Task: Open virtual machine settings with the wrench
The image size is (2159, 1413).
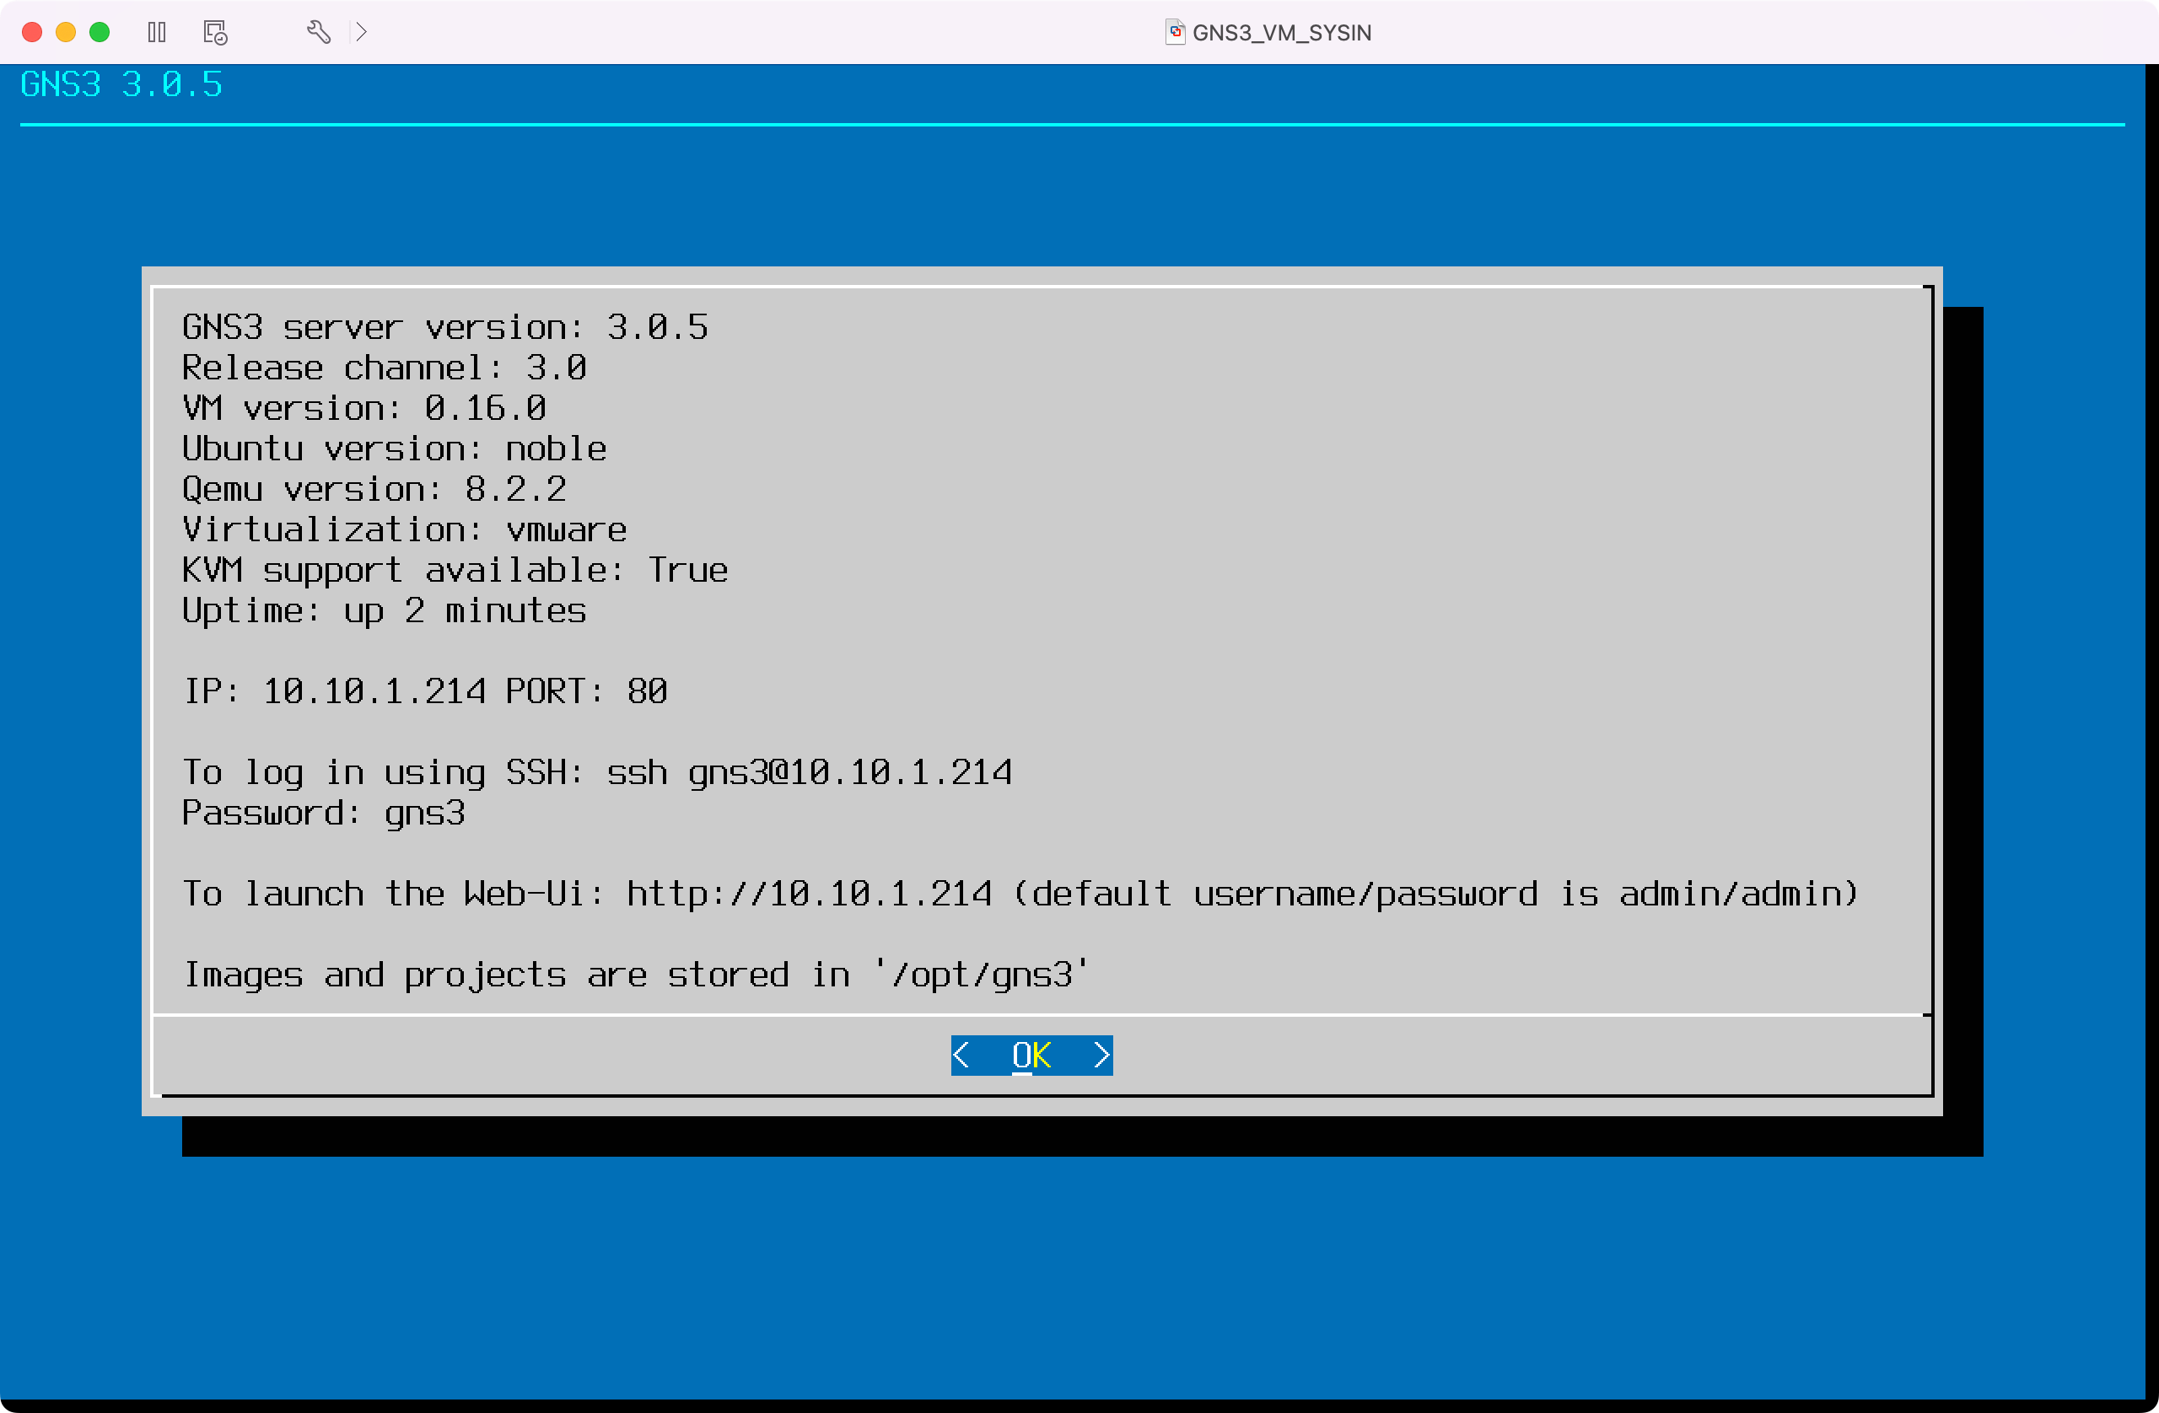Action: [317, 32]
